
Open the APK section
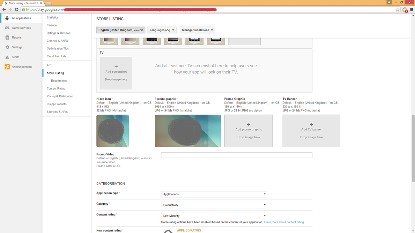tap(49, 65)
